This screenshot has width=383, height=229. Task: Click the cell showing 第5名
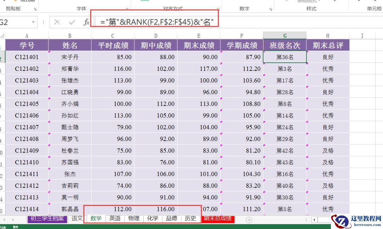pyautogui.click(x=285, y=209)
